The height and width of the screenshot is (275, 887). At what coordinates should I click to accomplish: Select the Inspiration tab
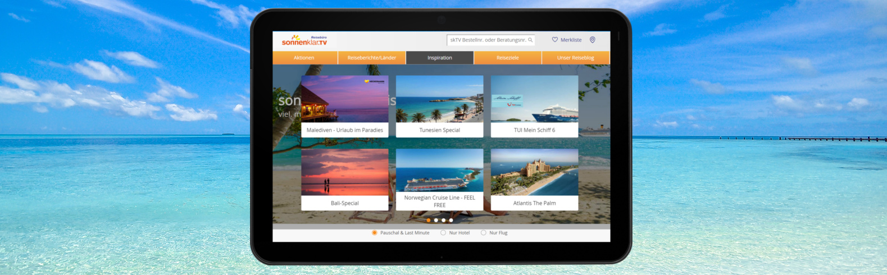(x=439, y=58)
